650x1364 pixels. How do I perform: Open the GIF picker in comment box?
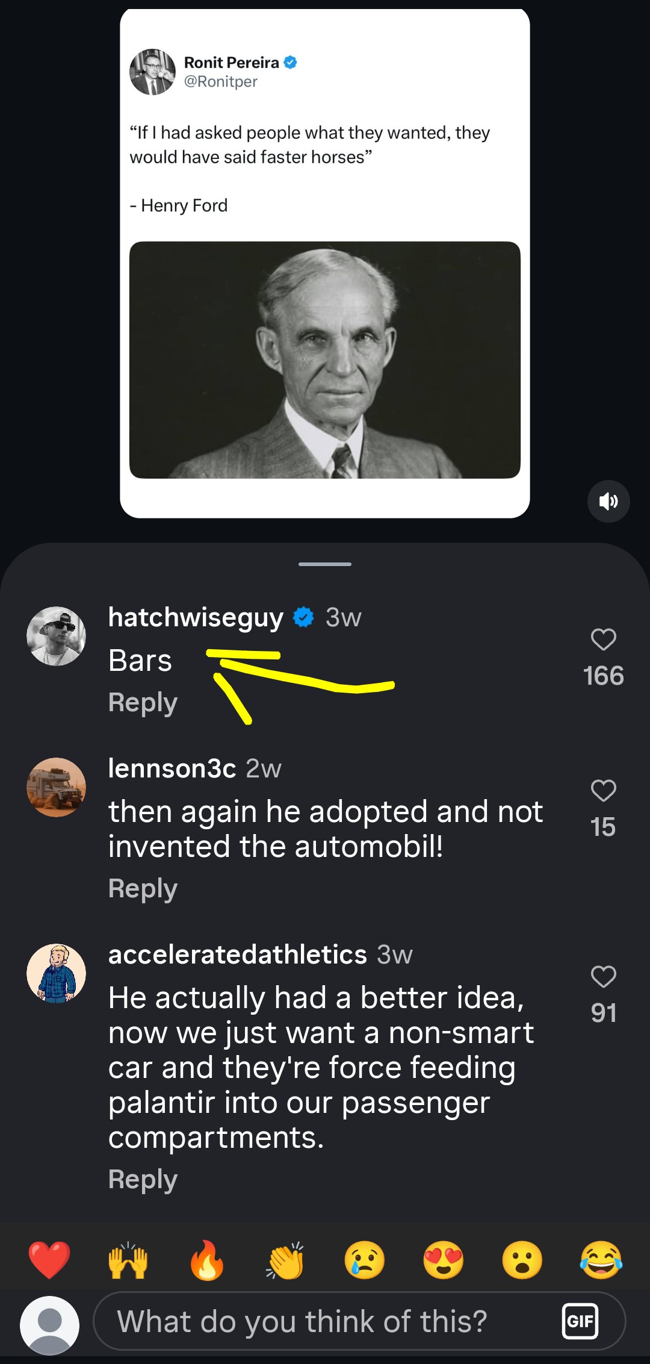click(x=580, y=1321)
